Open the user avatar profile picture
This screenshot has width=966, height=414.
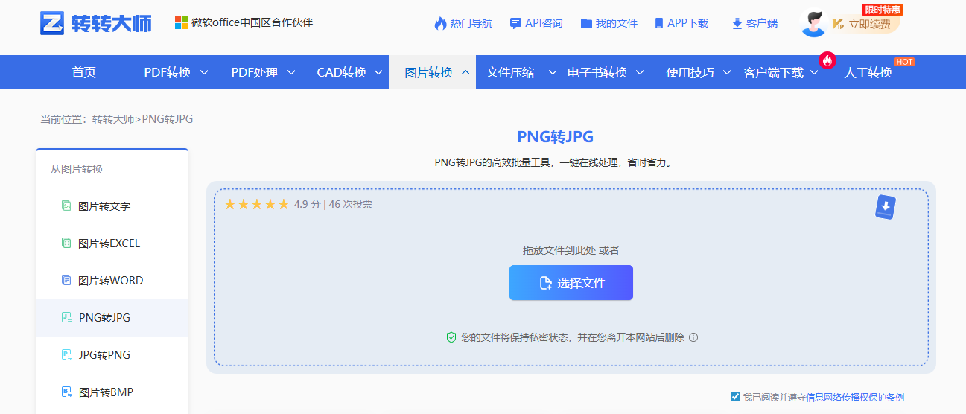click(813, 22)
